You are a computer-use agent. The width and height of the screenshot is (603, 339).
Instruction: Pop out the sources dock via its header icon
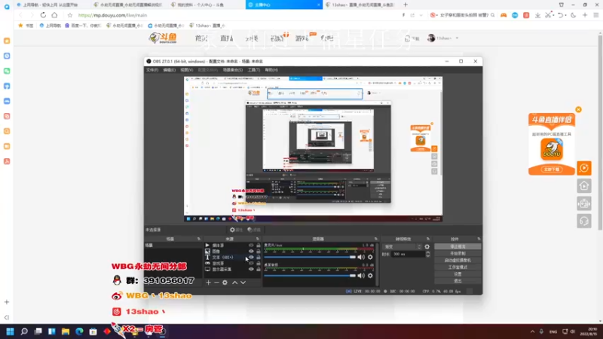[258, 239]
